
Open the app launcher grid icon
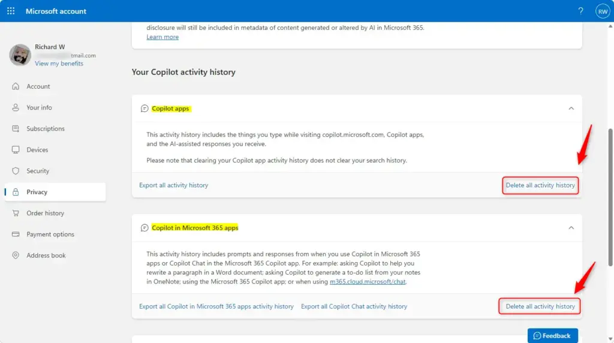[11, 11]
